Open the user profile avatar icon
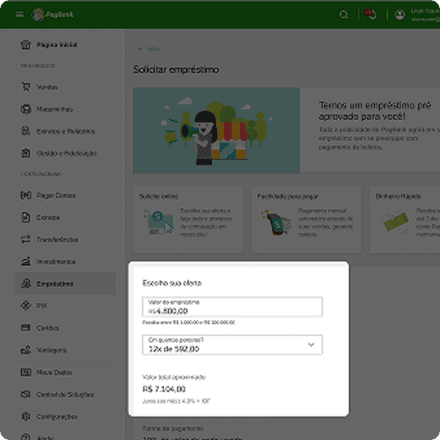This screenshot has height=440, width=440. [x=400, y=15]
